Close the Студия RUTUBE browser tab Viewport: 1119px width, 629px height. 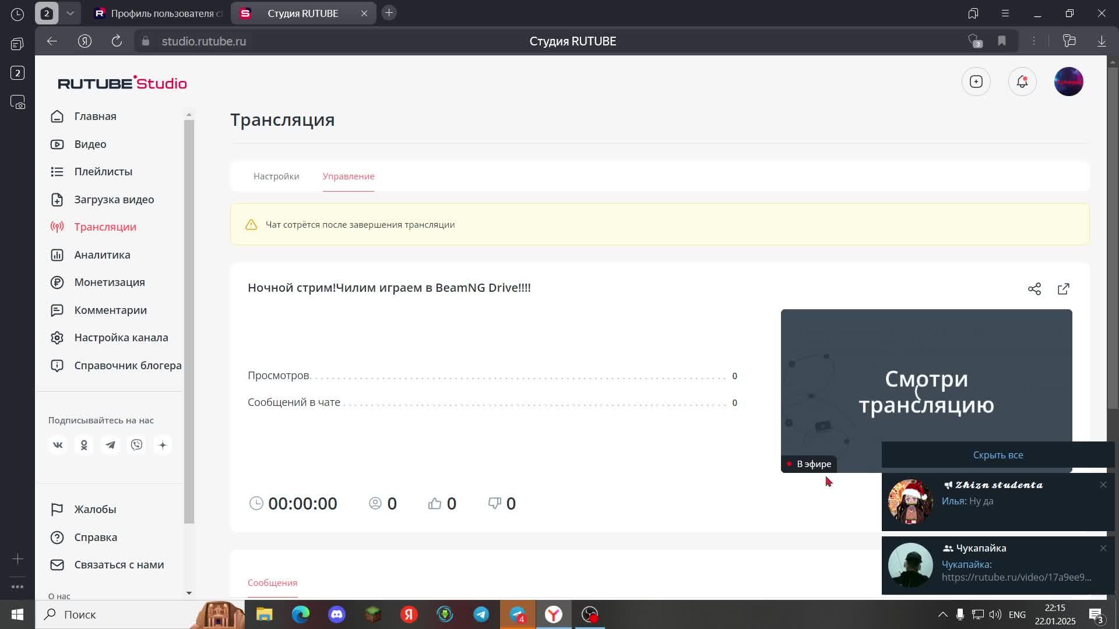click(364, 13)
